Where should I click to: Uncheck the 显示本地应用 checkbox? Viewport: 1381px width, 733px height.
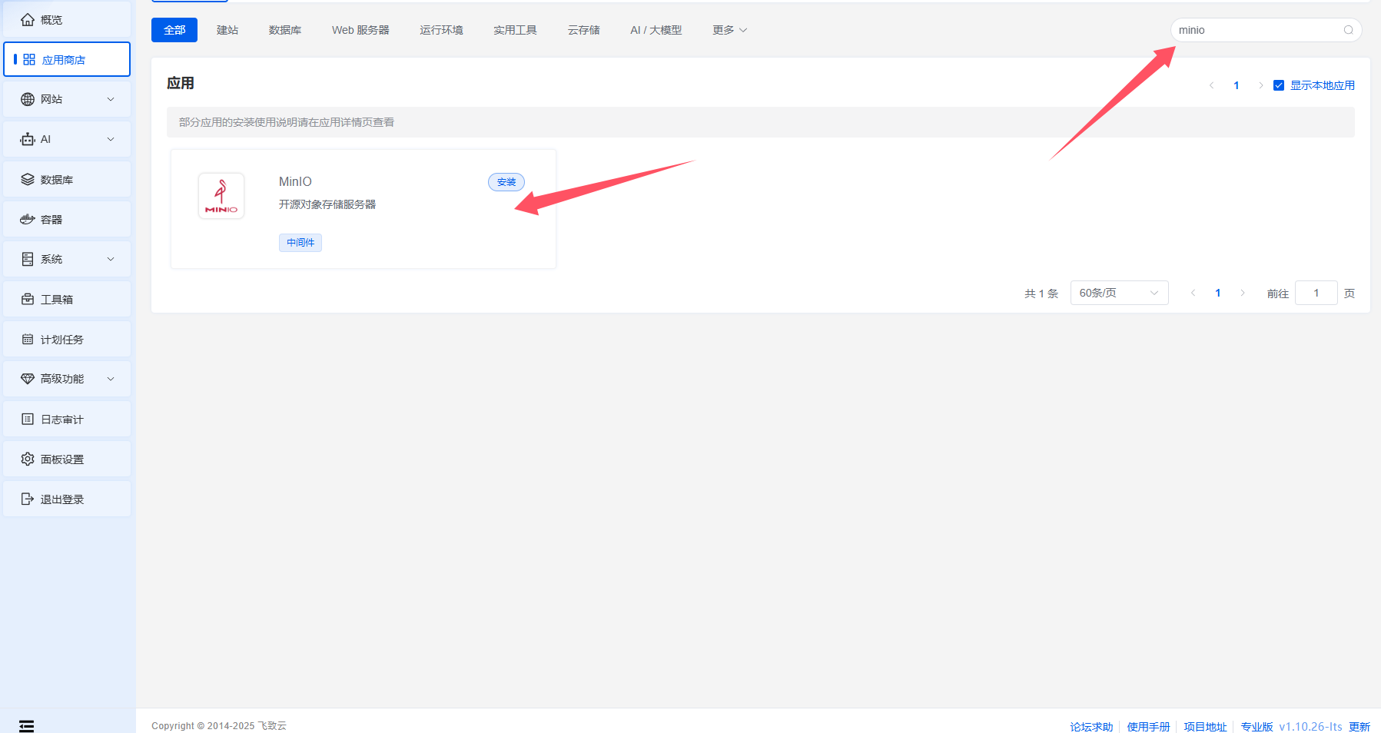pyautogui.click(x=1279, y=85)
